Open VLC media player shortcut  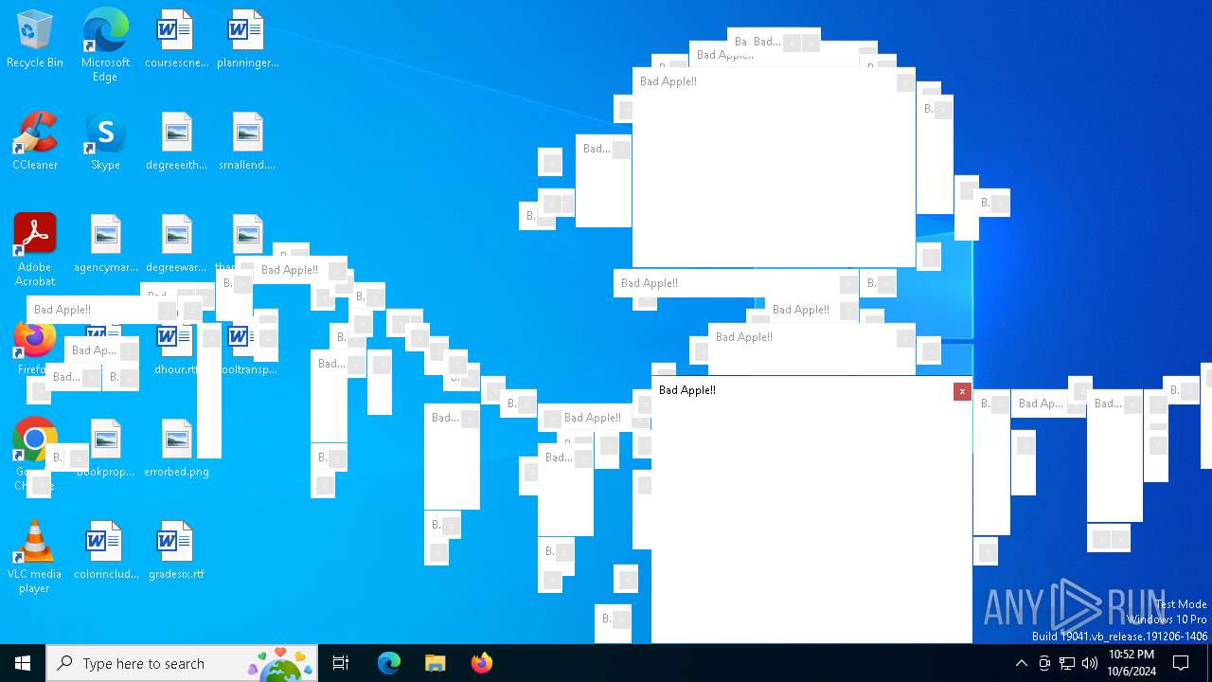35,557
